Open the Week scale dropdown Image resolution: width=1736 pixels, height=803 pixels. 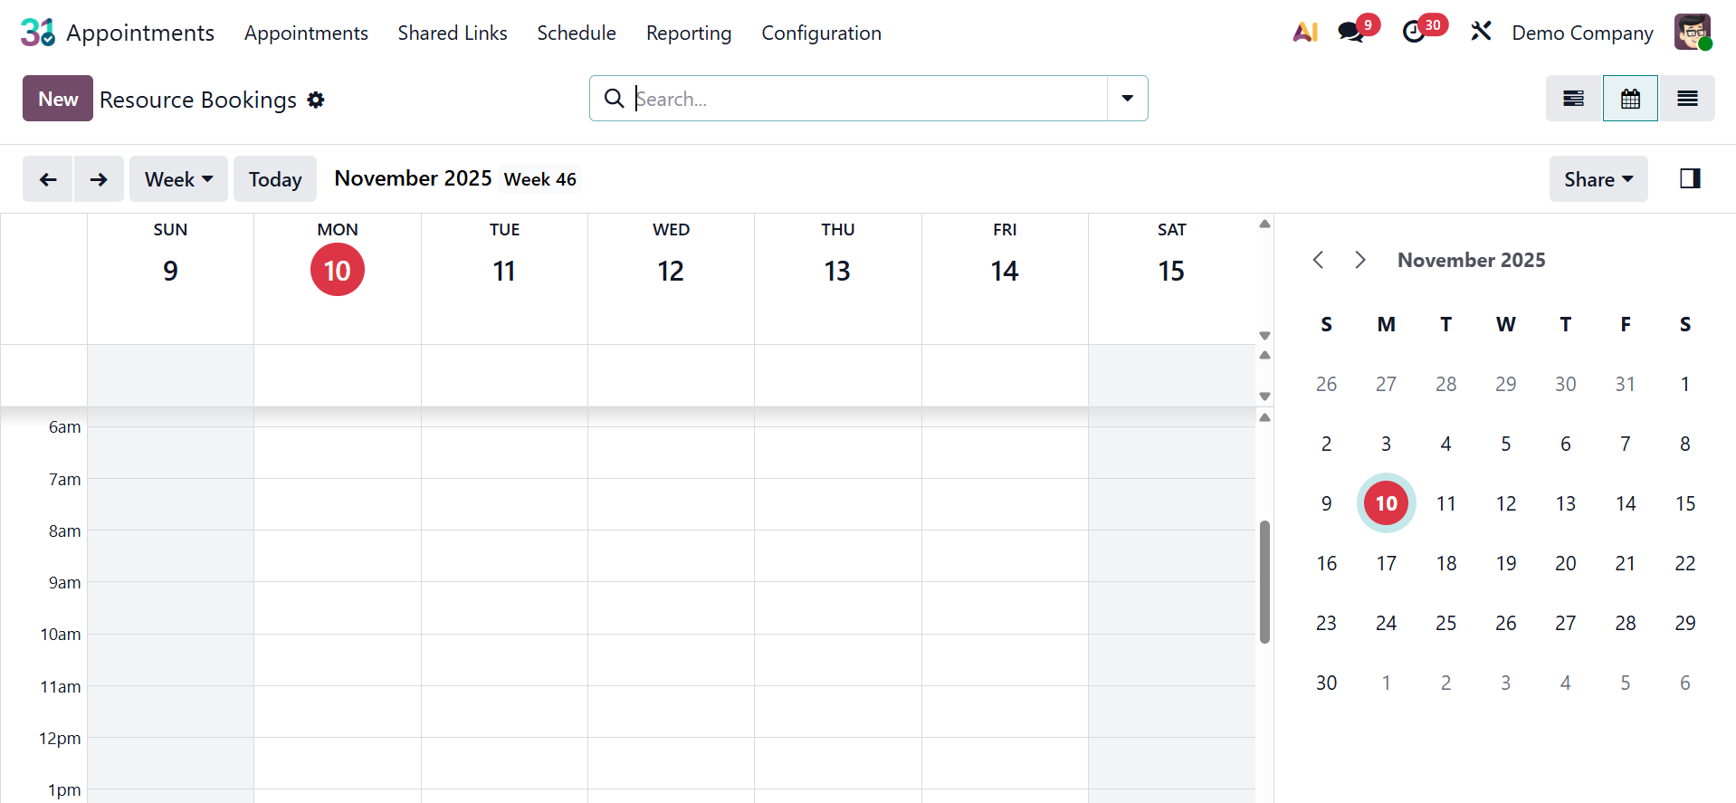point(178,179)
